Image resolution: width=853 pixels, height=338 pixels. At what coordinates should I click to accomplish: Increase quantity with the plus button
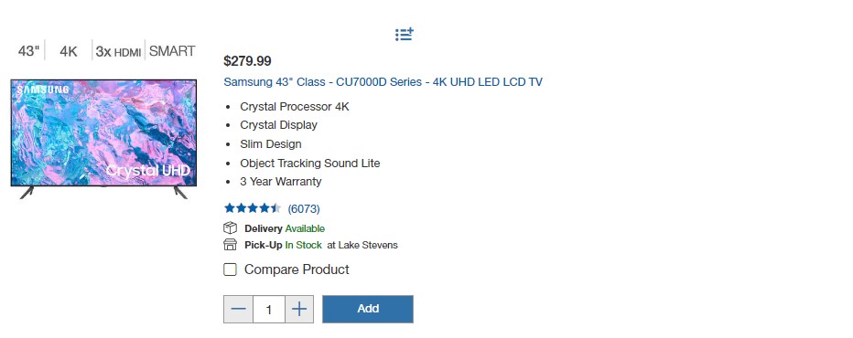[x=299, y=309]
